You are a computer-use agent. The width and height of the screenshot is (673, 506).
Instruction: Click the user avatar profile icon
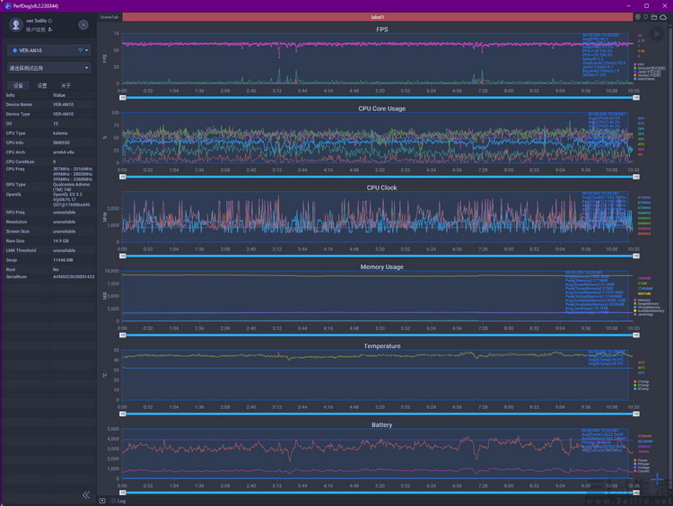(16, 25)
